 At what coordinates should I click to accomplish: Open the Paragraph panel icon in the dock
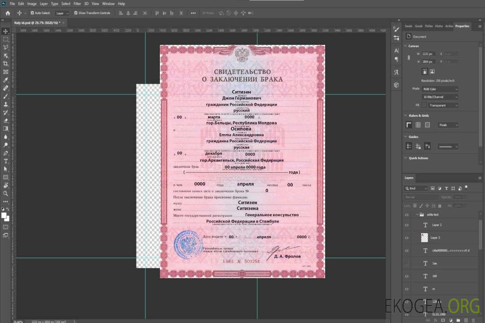tap(397, 59)
